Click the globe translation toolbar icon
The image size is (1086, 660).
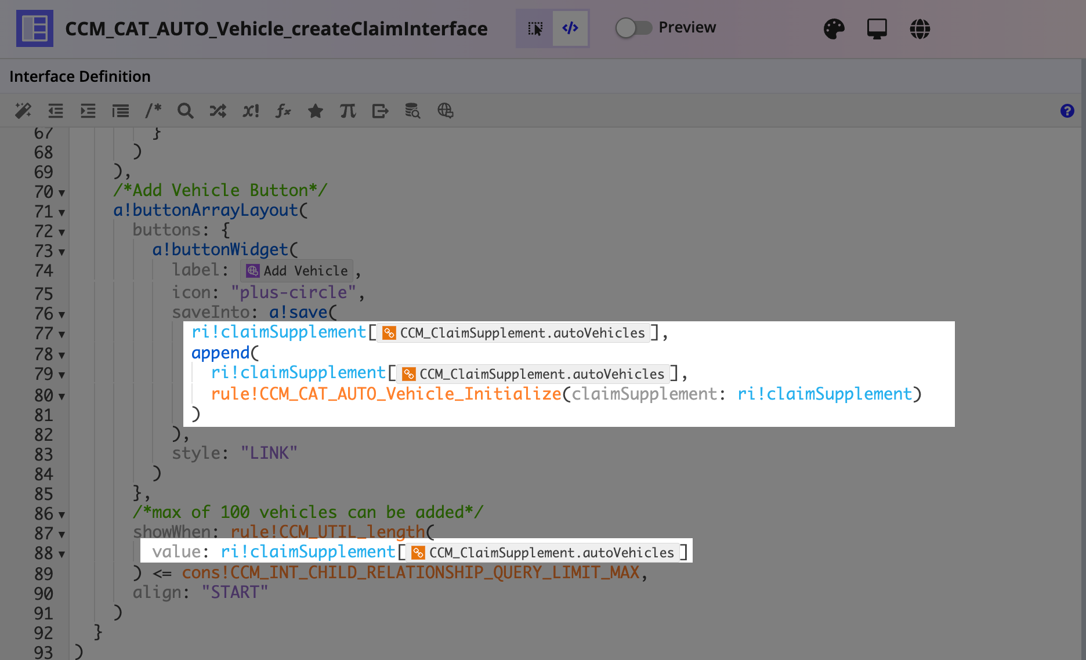click(445, 111)
